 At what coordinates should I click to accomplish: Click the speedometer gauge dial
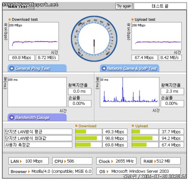[x=94, y=39]
